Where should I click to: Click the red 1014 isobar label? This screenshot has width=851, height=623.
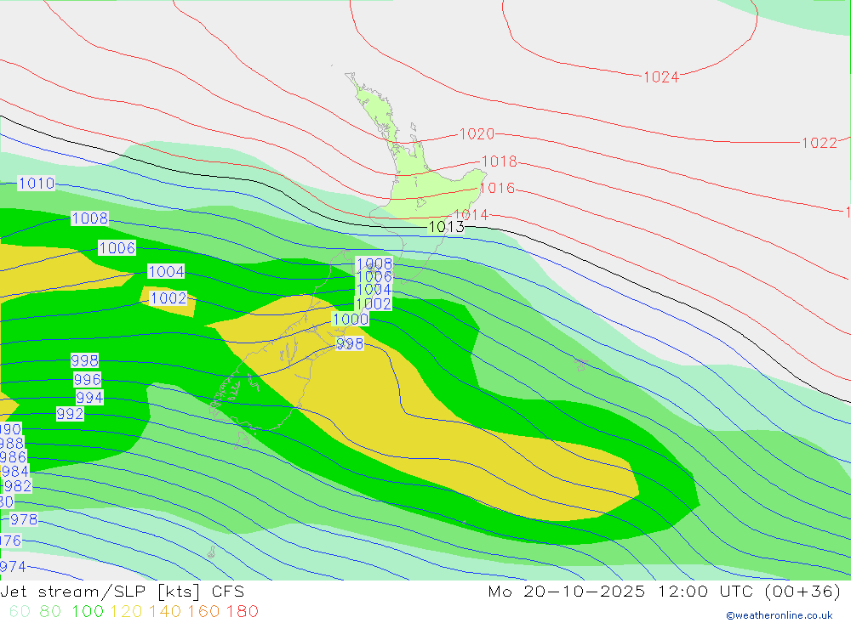(x=471, y=215)
